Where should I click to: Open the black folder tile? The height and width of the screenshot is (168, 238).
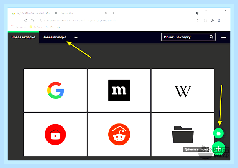point(183,135)
